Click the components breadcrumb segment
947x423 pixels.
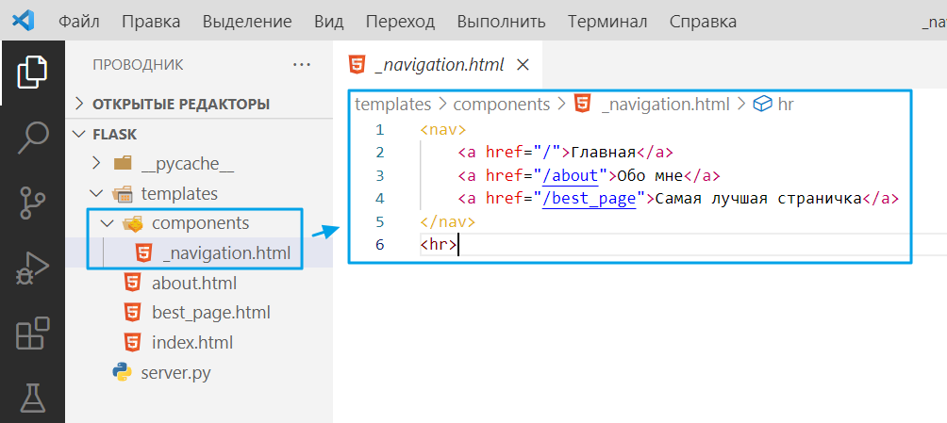tap(502, 105)
